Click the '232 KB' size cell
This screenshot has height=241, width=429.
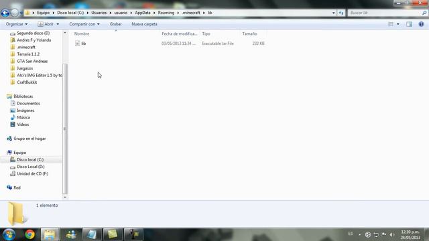point(258,43)
